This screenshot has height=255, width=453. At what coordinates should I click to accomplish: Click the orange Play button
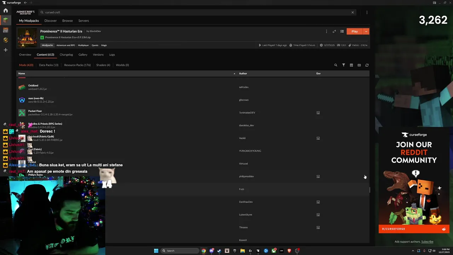(355, 32)
